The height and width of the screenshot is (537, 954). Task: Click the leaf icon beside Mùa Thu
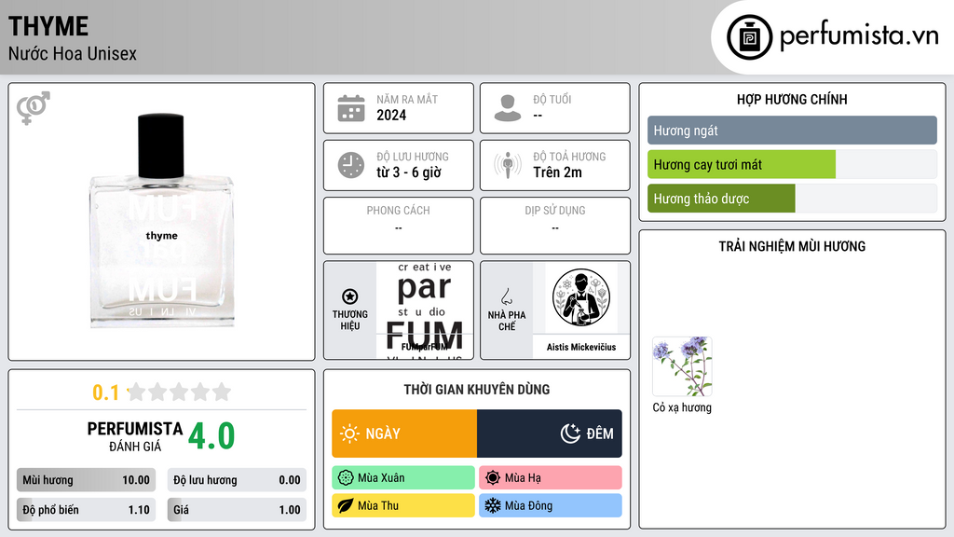click(346, 505)
